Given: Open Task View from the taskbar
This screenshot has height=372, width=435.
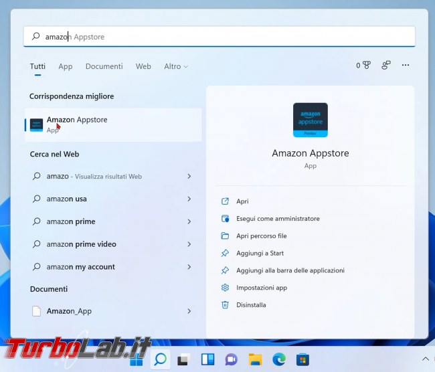Looking at the screenshot, I should click(x=184, y=360).
